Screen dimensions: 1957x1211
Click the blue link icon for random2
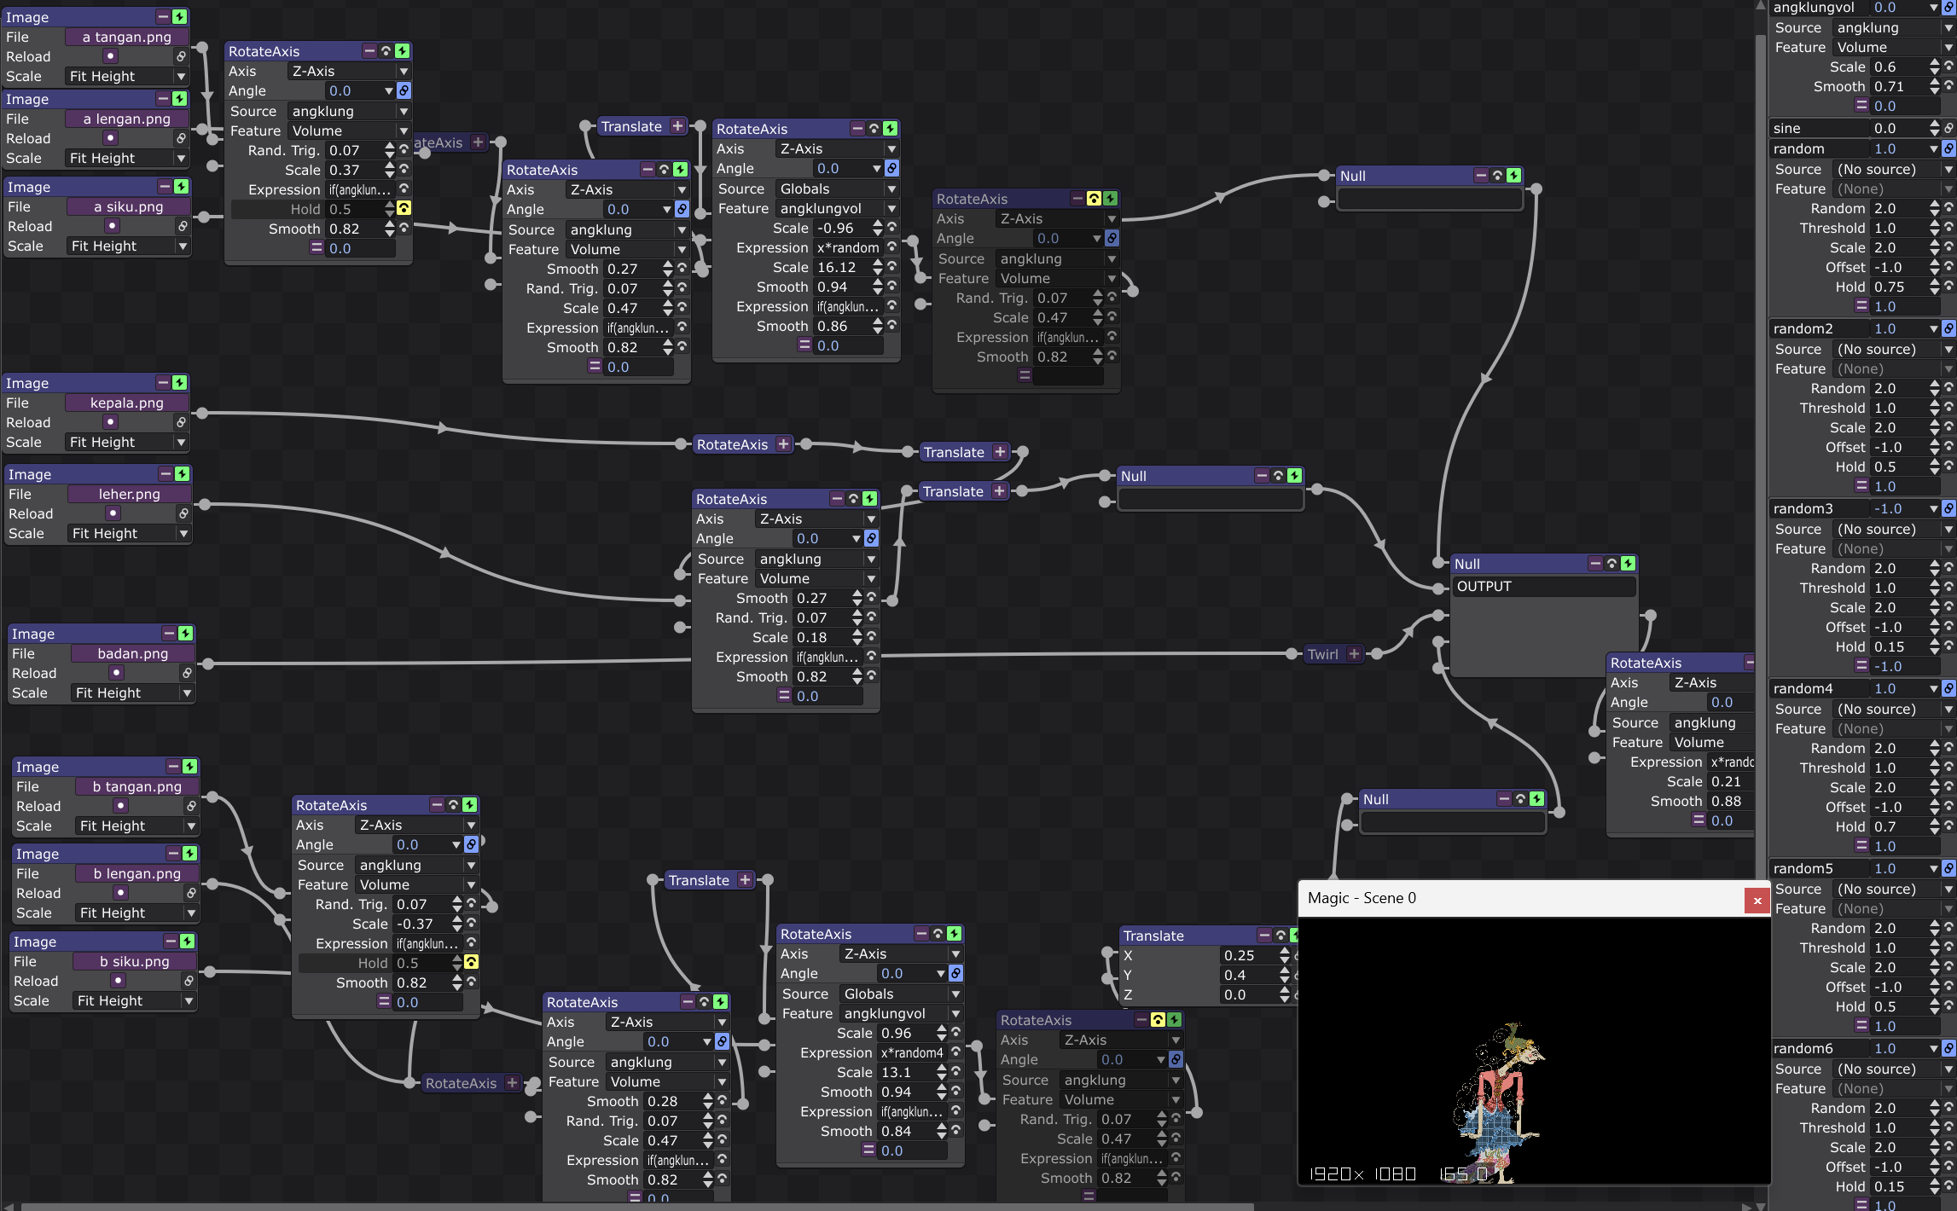1948,329
